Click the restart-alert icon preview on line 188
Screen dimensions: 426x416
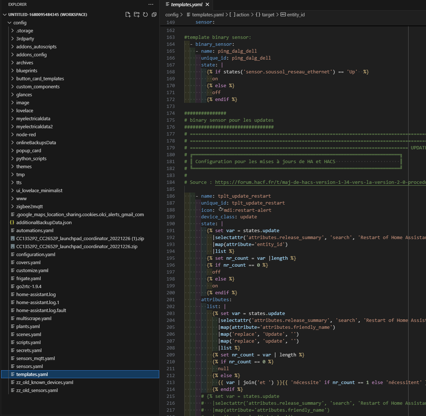[x=220, y=210]
